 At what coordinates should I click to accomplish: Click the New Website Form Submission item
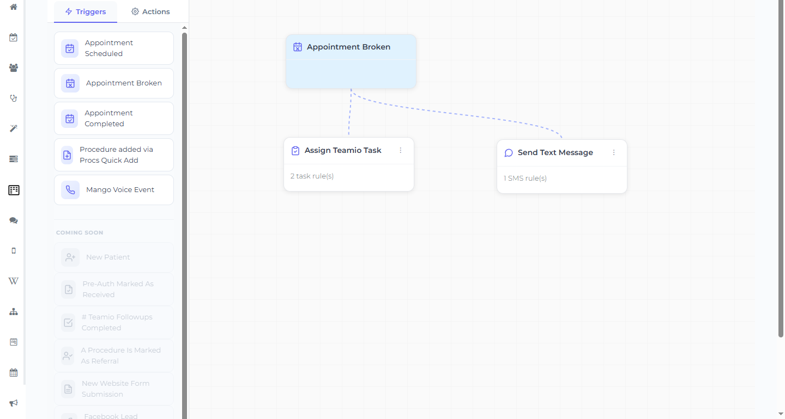click(x=114, y=389)
